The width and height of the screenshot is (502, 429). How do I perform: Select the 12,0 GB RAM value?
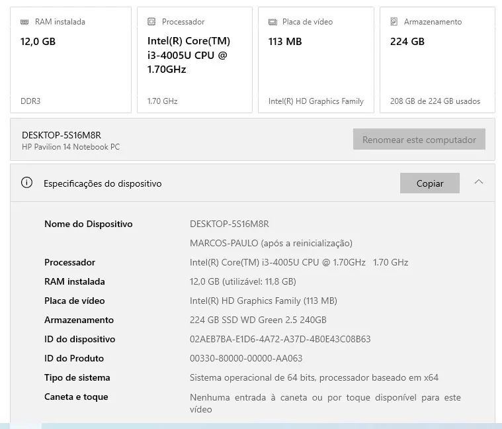(x=38, y=42)
